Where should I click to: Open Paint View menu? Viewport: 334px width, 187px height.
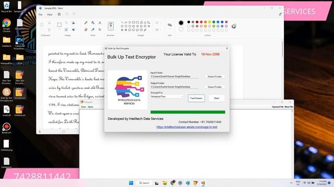click(x=50, y=15)
